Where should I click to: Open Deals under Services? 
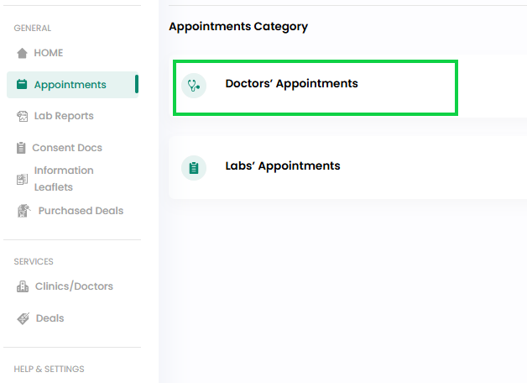[50, 318]
